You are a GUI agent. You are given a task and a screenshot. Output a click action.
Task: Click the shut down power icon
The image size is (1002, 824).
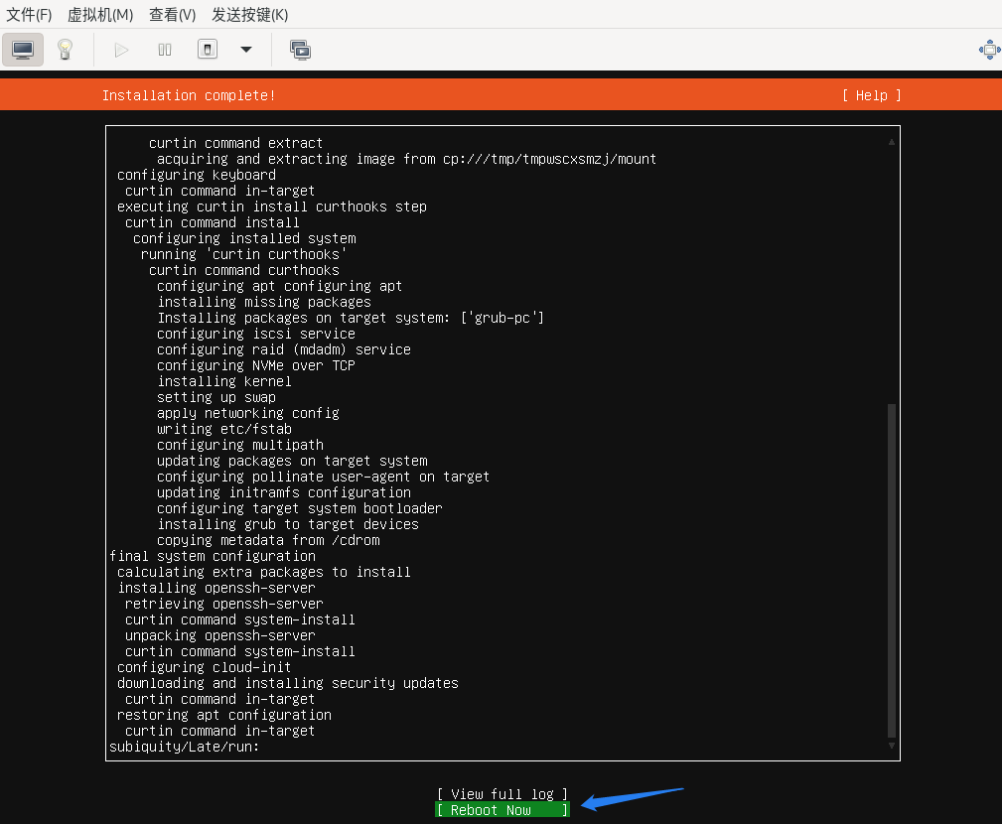(207, 50)
